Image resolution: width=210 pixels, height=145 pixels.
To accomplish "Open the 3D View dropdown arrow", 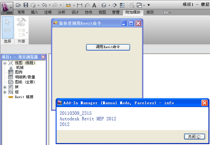I will click(x=109, y=5).
